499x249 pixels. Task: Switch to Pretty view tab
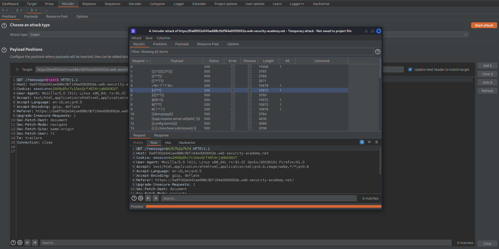tap(138, 143)
